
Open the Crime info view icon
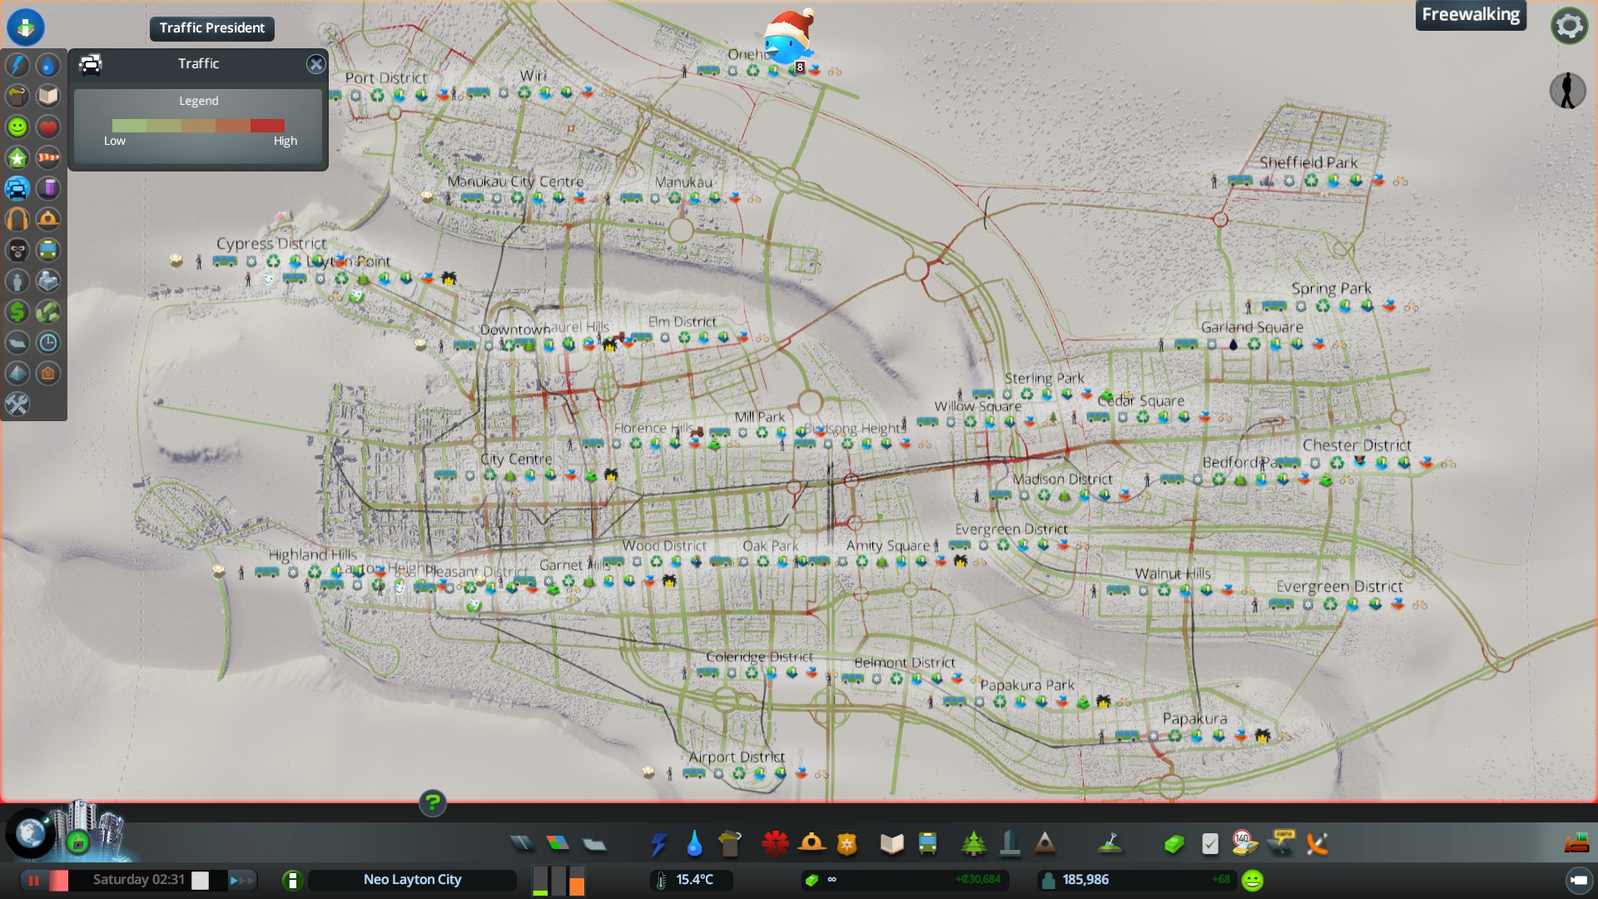[x=17, y=250]
